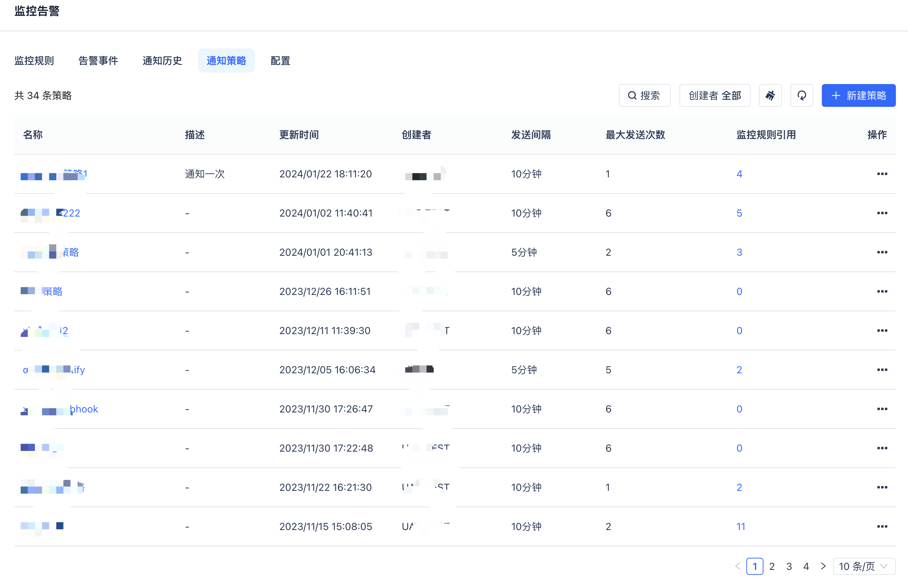Image resolution: width=908 pixels, height=582 pixels.
Task: Open the 通知历史 tab
Action: (x=162, y=61)
